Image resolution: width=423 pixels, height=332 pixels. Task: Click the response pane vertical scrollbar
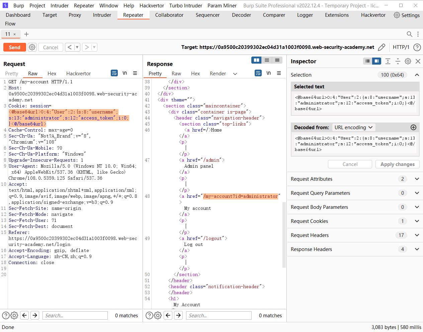pos(284,234)
